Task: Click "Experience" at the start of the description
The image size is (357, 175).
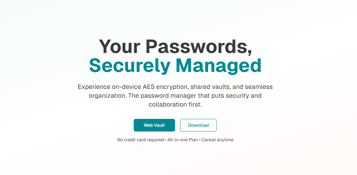Action: [94, 87]
